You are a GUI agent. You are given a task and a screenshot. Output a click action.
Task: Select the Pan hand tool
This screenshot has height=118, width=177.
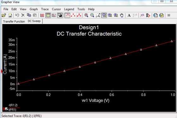(122, 15)
